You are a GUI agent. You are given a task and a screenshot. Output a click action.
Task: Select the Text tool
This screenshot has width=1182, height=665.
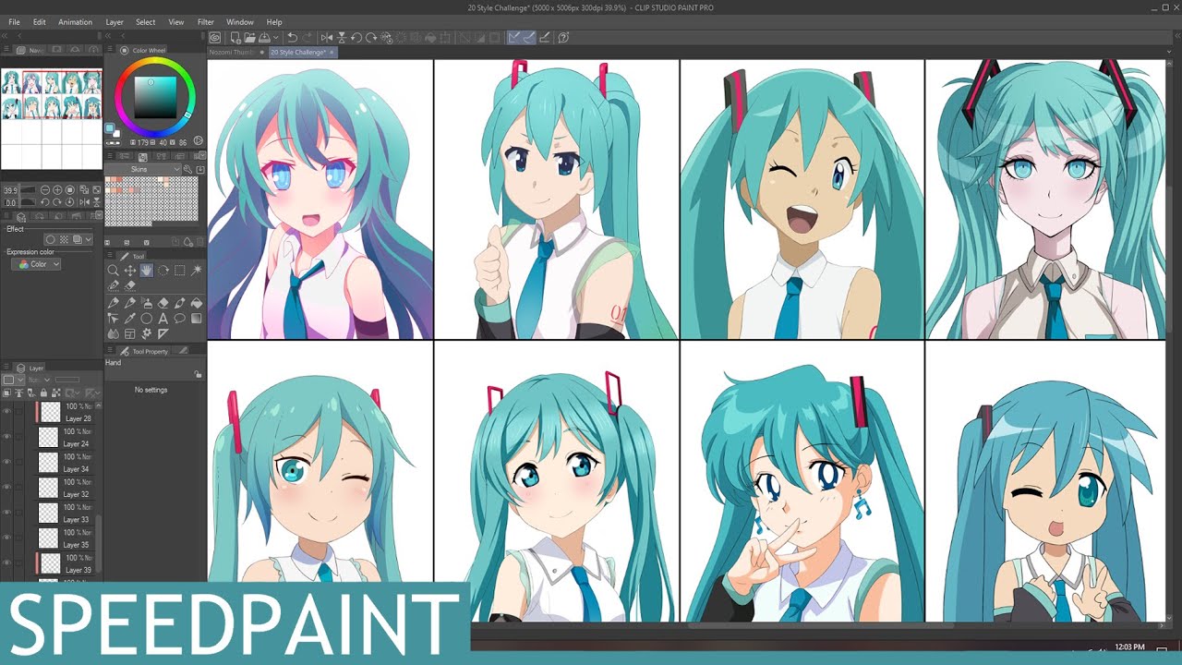tap(163, 319)
